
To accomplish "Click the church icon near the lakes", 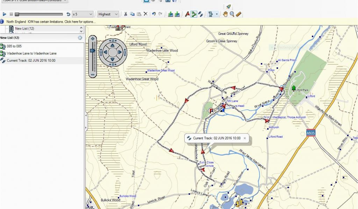I will 239,203.
